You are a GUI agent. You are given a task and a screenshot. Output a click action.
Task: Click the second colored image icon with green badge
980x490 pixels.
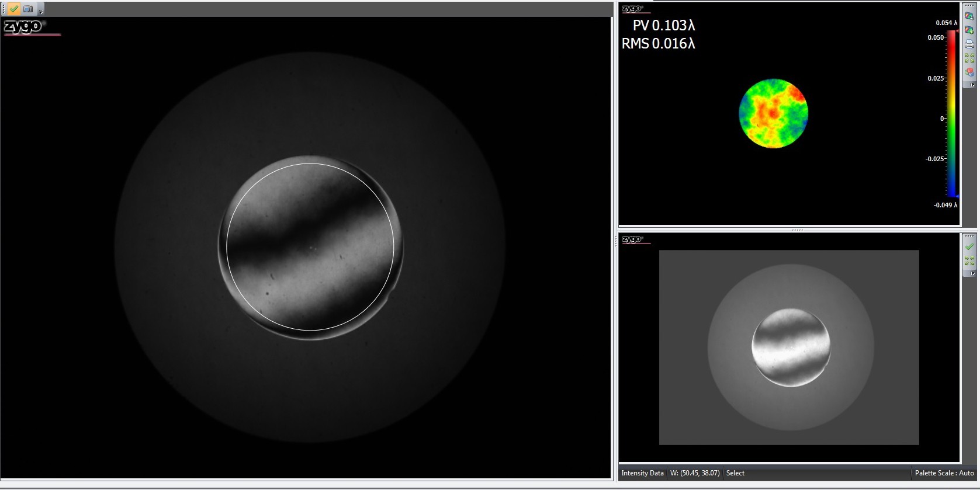click(x=969, y=30)
